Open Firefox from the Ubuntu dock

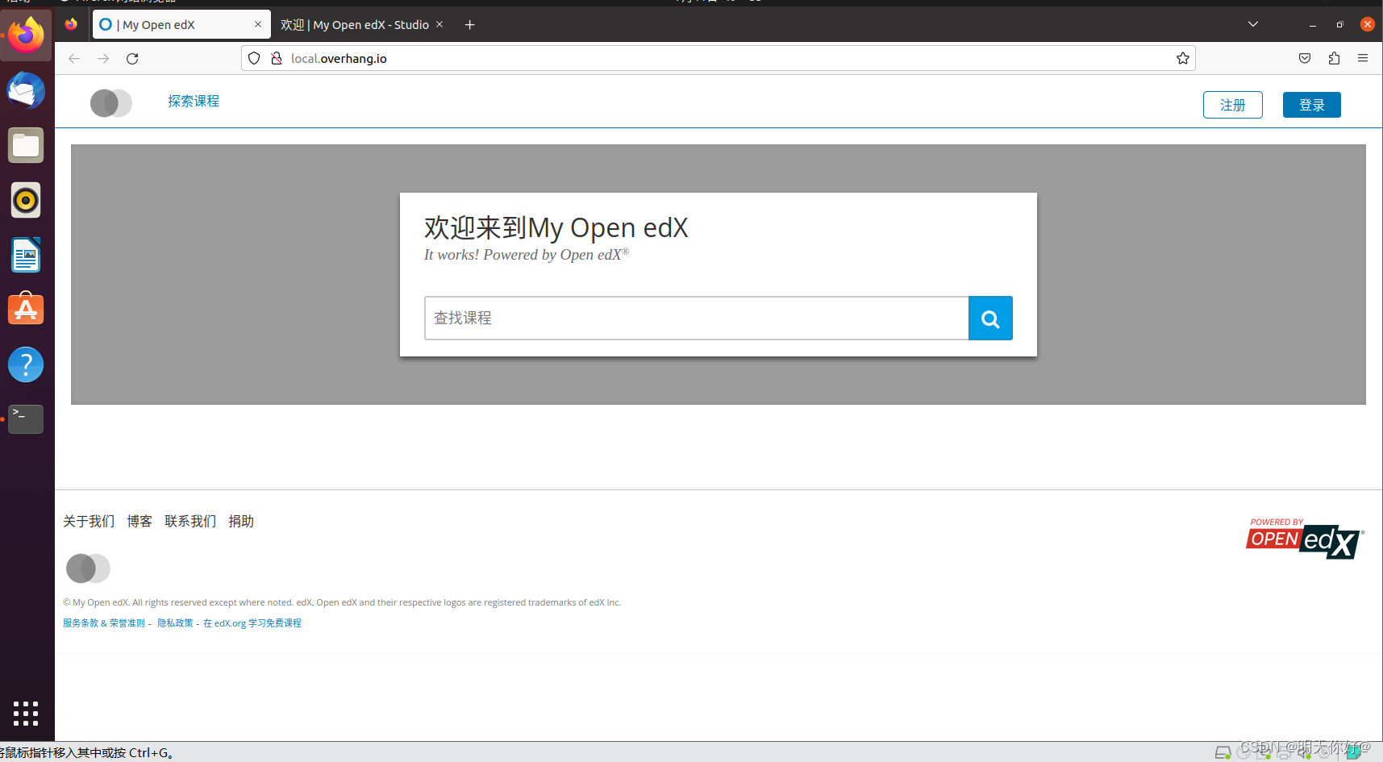click(26, 35)
